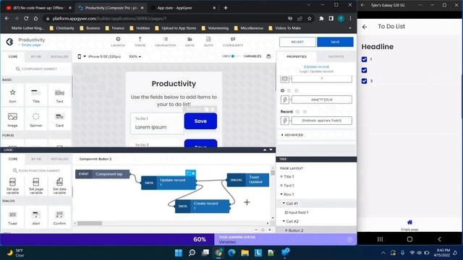Screen dimensions: 463x260
Task: Open the Auth toolbar item
Action: (x=208, y=42)
